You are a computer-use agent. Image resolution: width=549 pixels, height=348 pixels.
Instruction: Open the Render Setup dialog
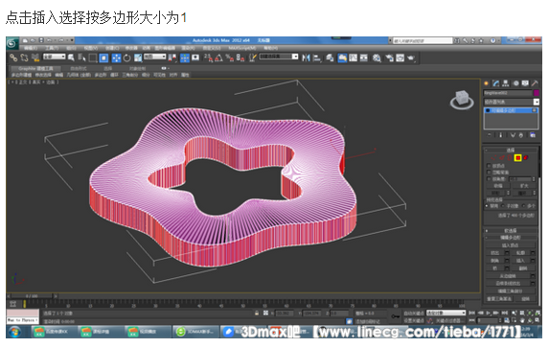point(389,58)
